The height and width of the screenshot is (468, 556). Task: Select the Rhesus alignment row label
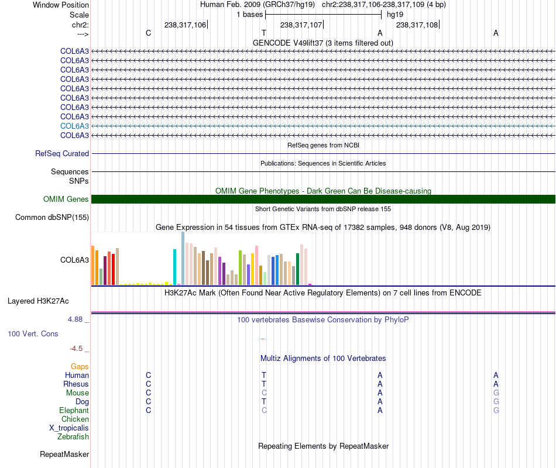point(76,384)
